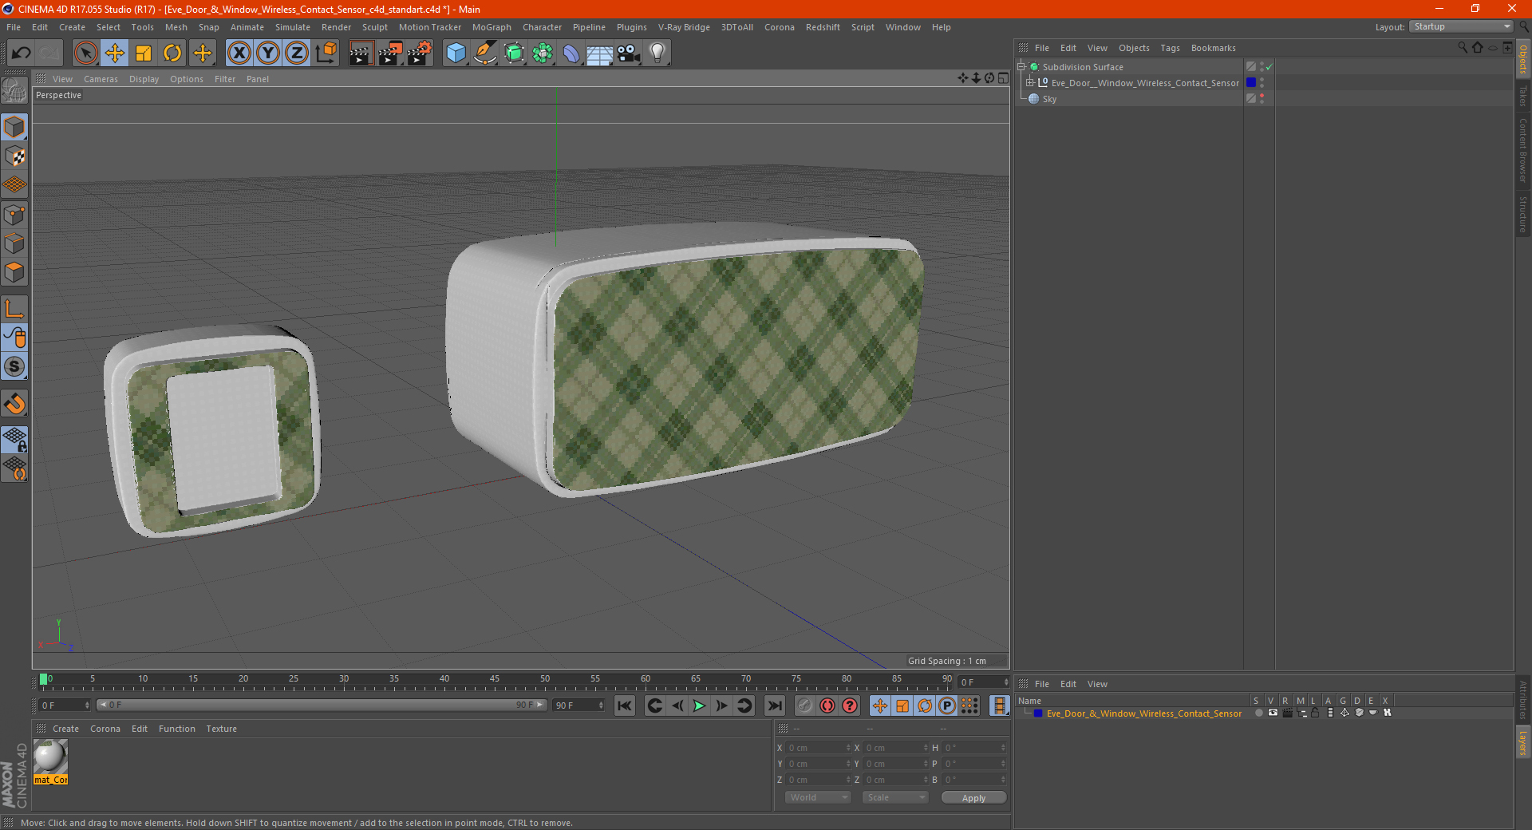Click blue layer swatch of sensor object

1251,83
